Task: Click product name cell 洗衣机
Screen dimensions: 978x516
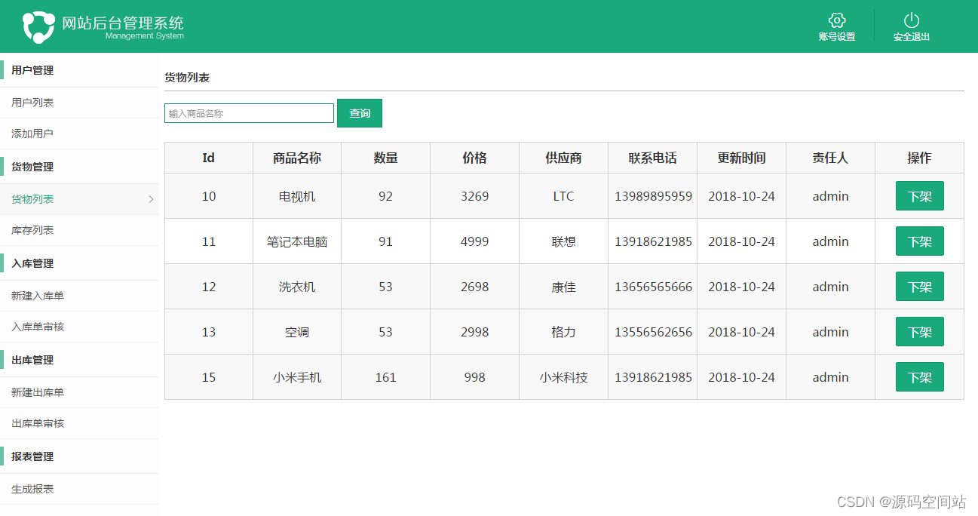Action: [x=297, y=287]
